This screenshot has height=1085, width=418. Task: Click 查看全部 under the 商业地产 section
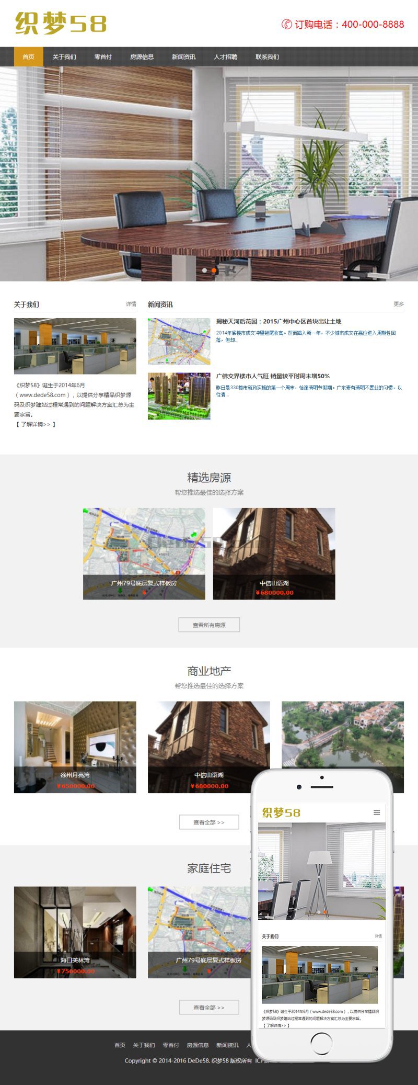click(209, 822)
